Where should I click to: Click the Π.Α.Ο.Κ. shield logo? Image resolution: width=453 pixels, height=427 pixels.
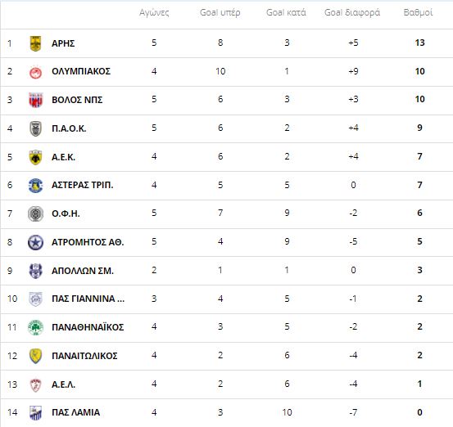point(35,128)
